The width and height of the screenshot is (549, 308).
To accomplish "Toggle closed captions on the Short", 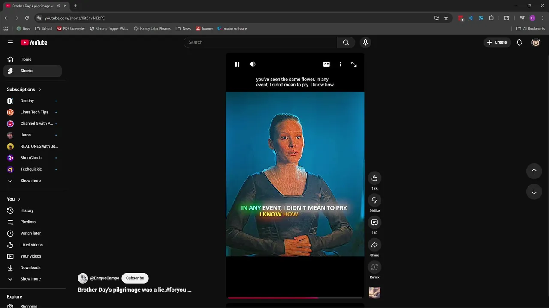I will [x=326, y=64].
